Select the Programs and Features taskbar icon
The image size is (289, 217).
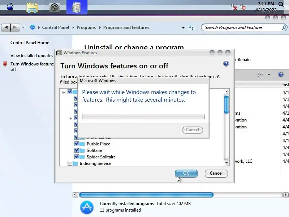[x=77, y=7]
